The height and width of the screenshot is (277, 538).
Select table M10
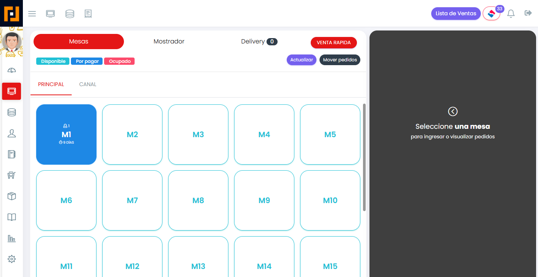click(330, 200)
